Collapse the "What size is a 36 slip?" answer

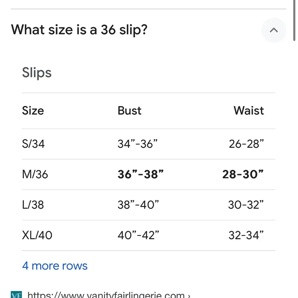274,30
